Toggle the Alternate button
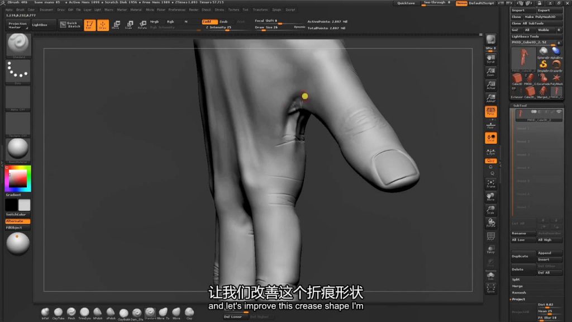The height and width of the screenshot is (322, 572). click(x=18, y=221)
